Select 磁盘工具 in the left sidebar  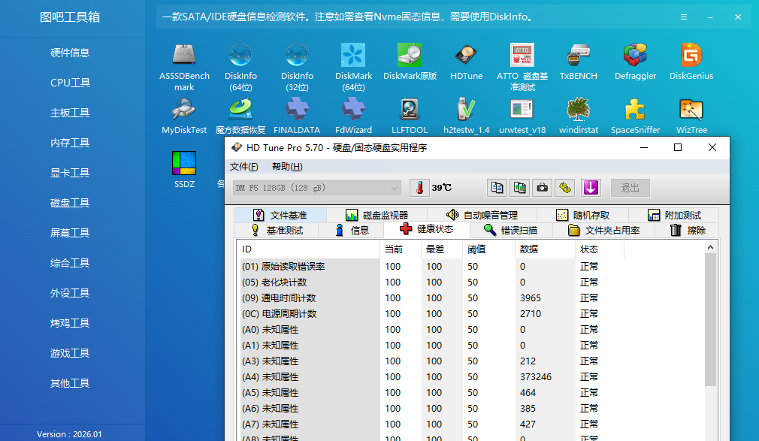tap(70, 203)
